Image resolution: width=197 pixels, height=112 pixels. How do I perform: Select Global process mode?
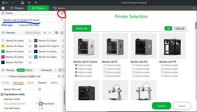(21, 70)
